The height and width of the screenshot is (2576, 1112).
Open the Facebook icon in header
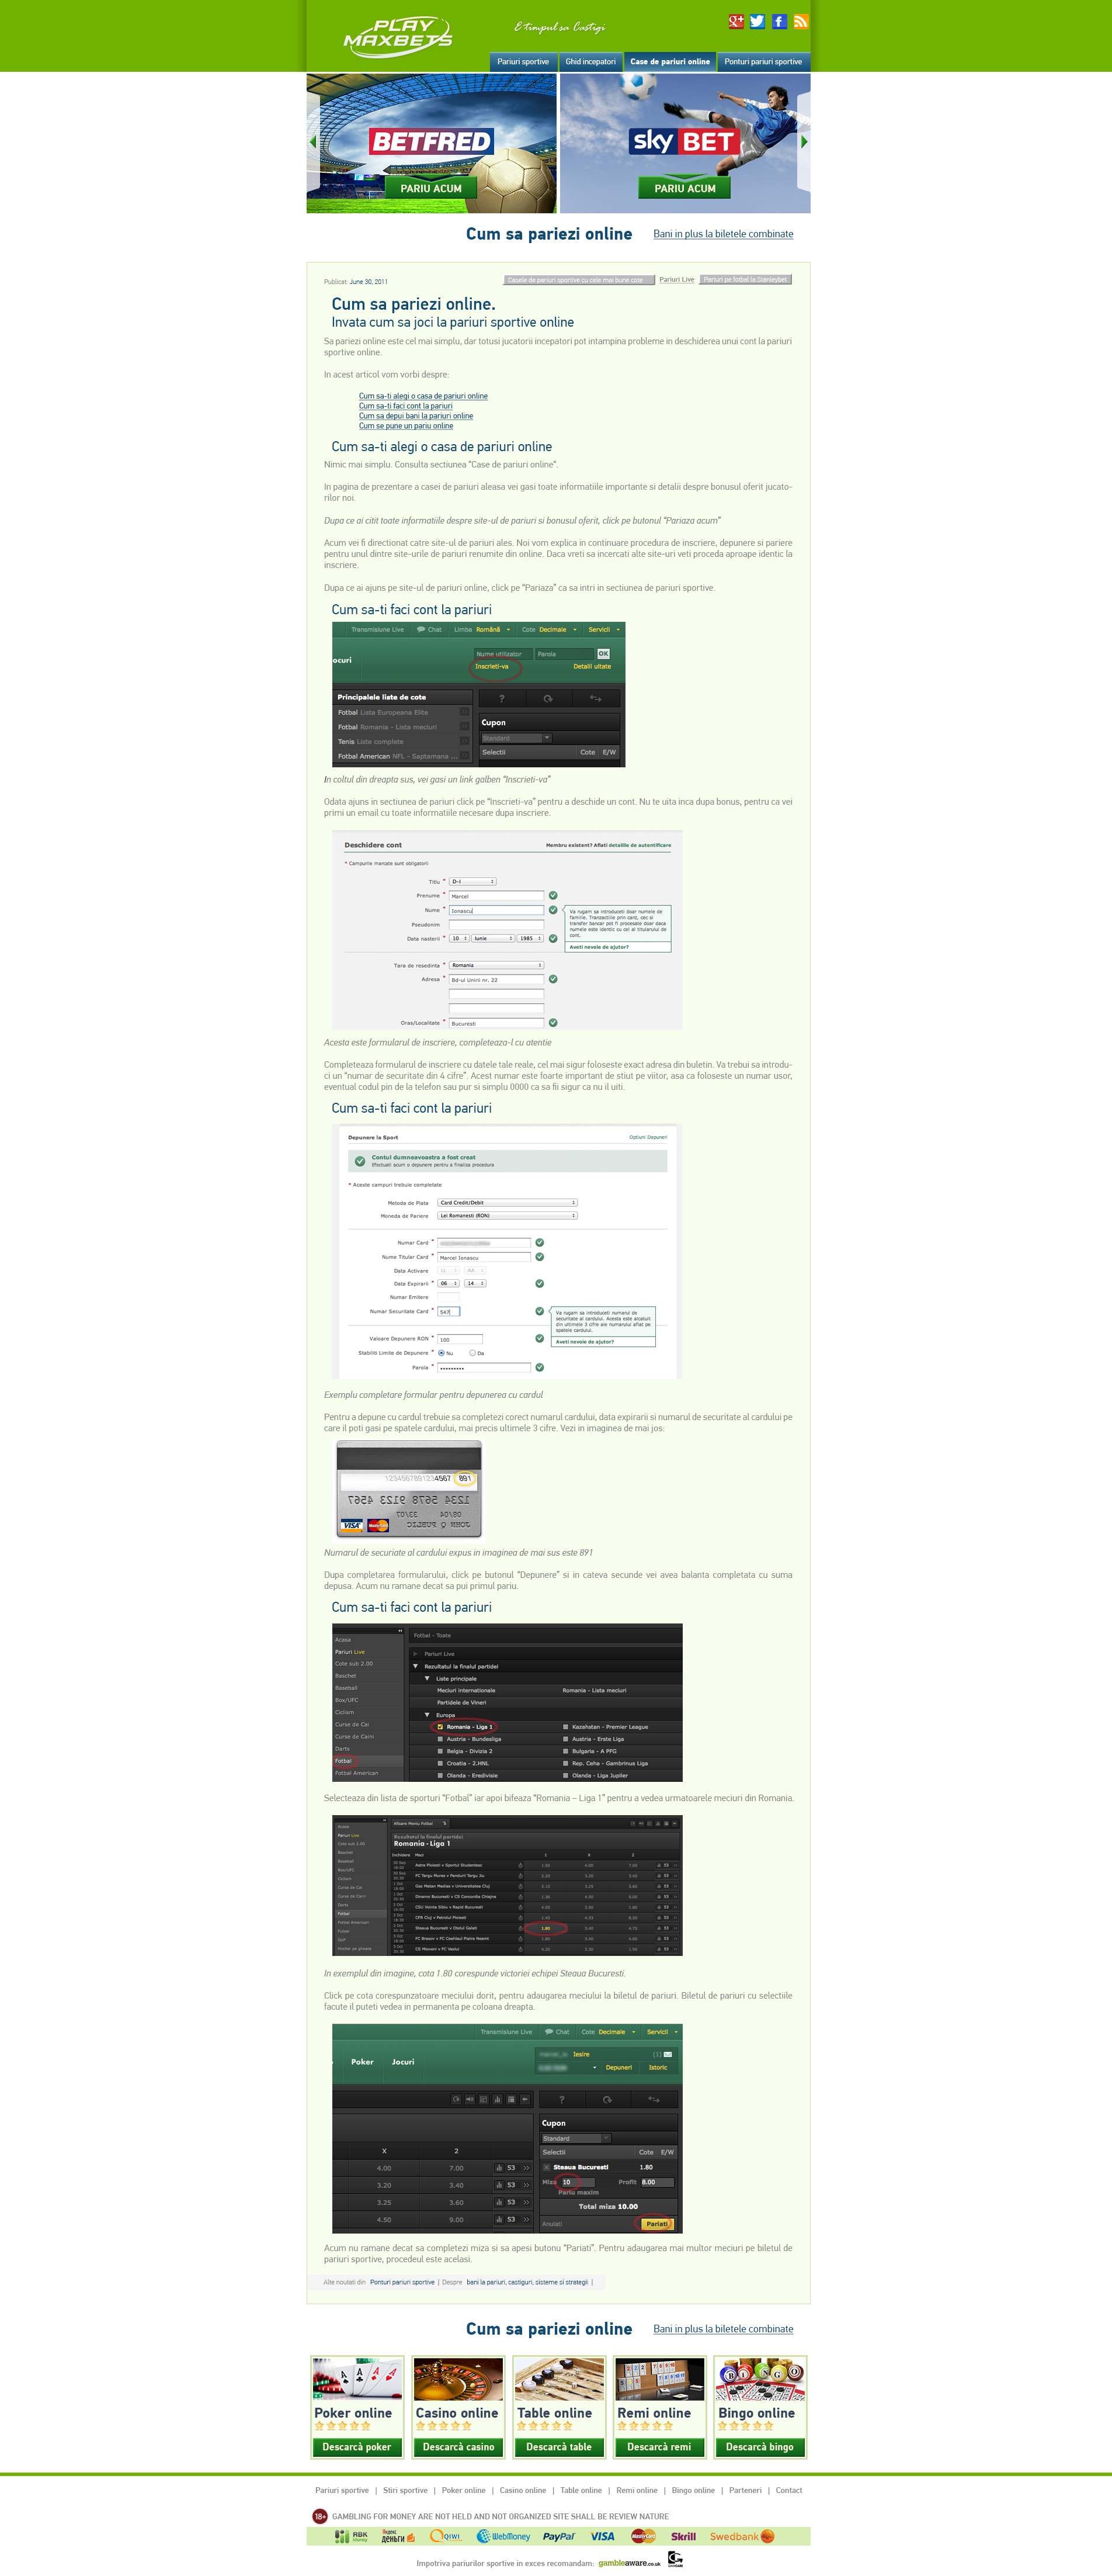(x=779, y=22)
